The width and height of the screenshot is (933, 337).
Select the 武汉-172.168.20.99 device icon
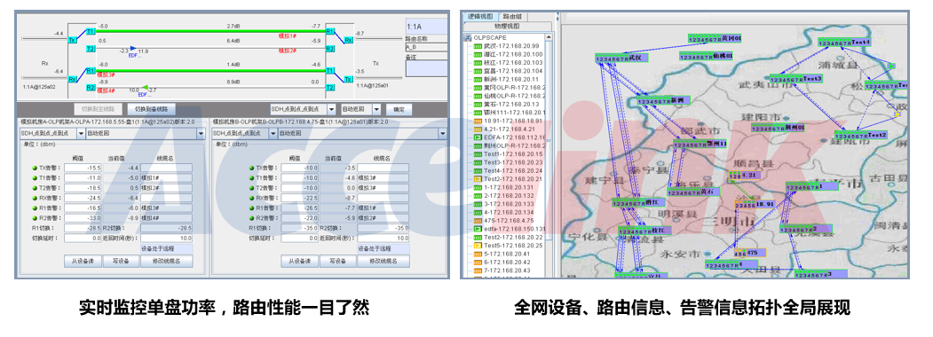(x=478, y=46)
